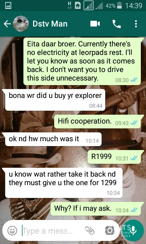The height and width of the screenshot is (244, 146).
Task: Open the three-dot overflow menu
Action: pos(136,24)
